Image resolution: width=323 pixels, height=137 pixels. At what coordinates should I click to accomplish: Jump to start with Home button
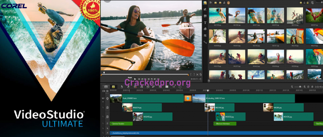tap(139, 79)
